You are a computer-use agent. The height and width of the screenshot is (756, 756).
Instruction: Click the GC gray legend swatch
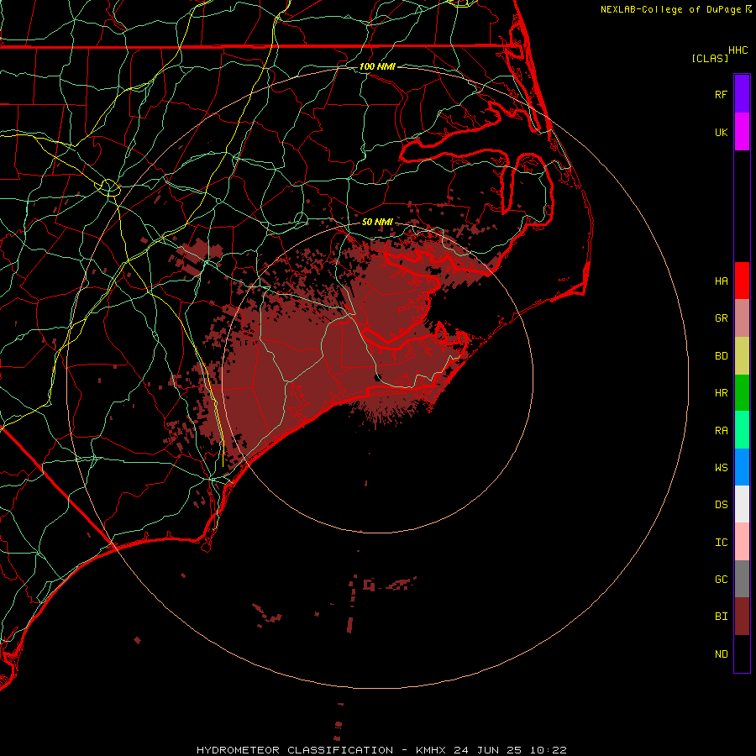pyautogui.click(x=742, y=579)
